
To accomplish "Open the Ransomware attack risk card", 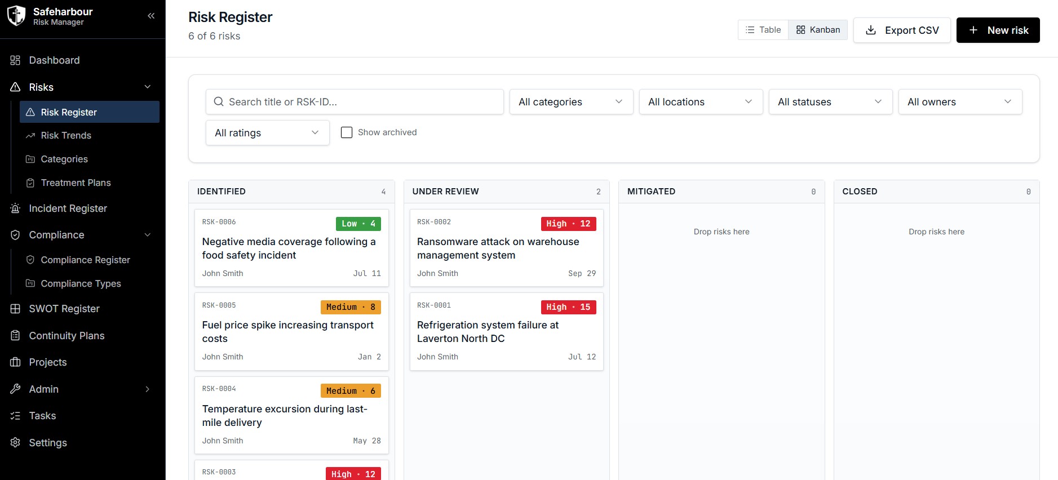I will [x=506, y=248].
